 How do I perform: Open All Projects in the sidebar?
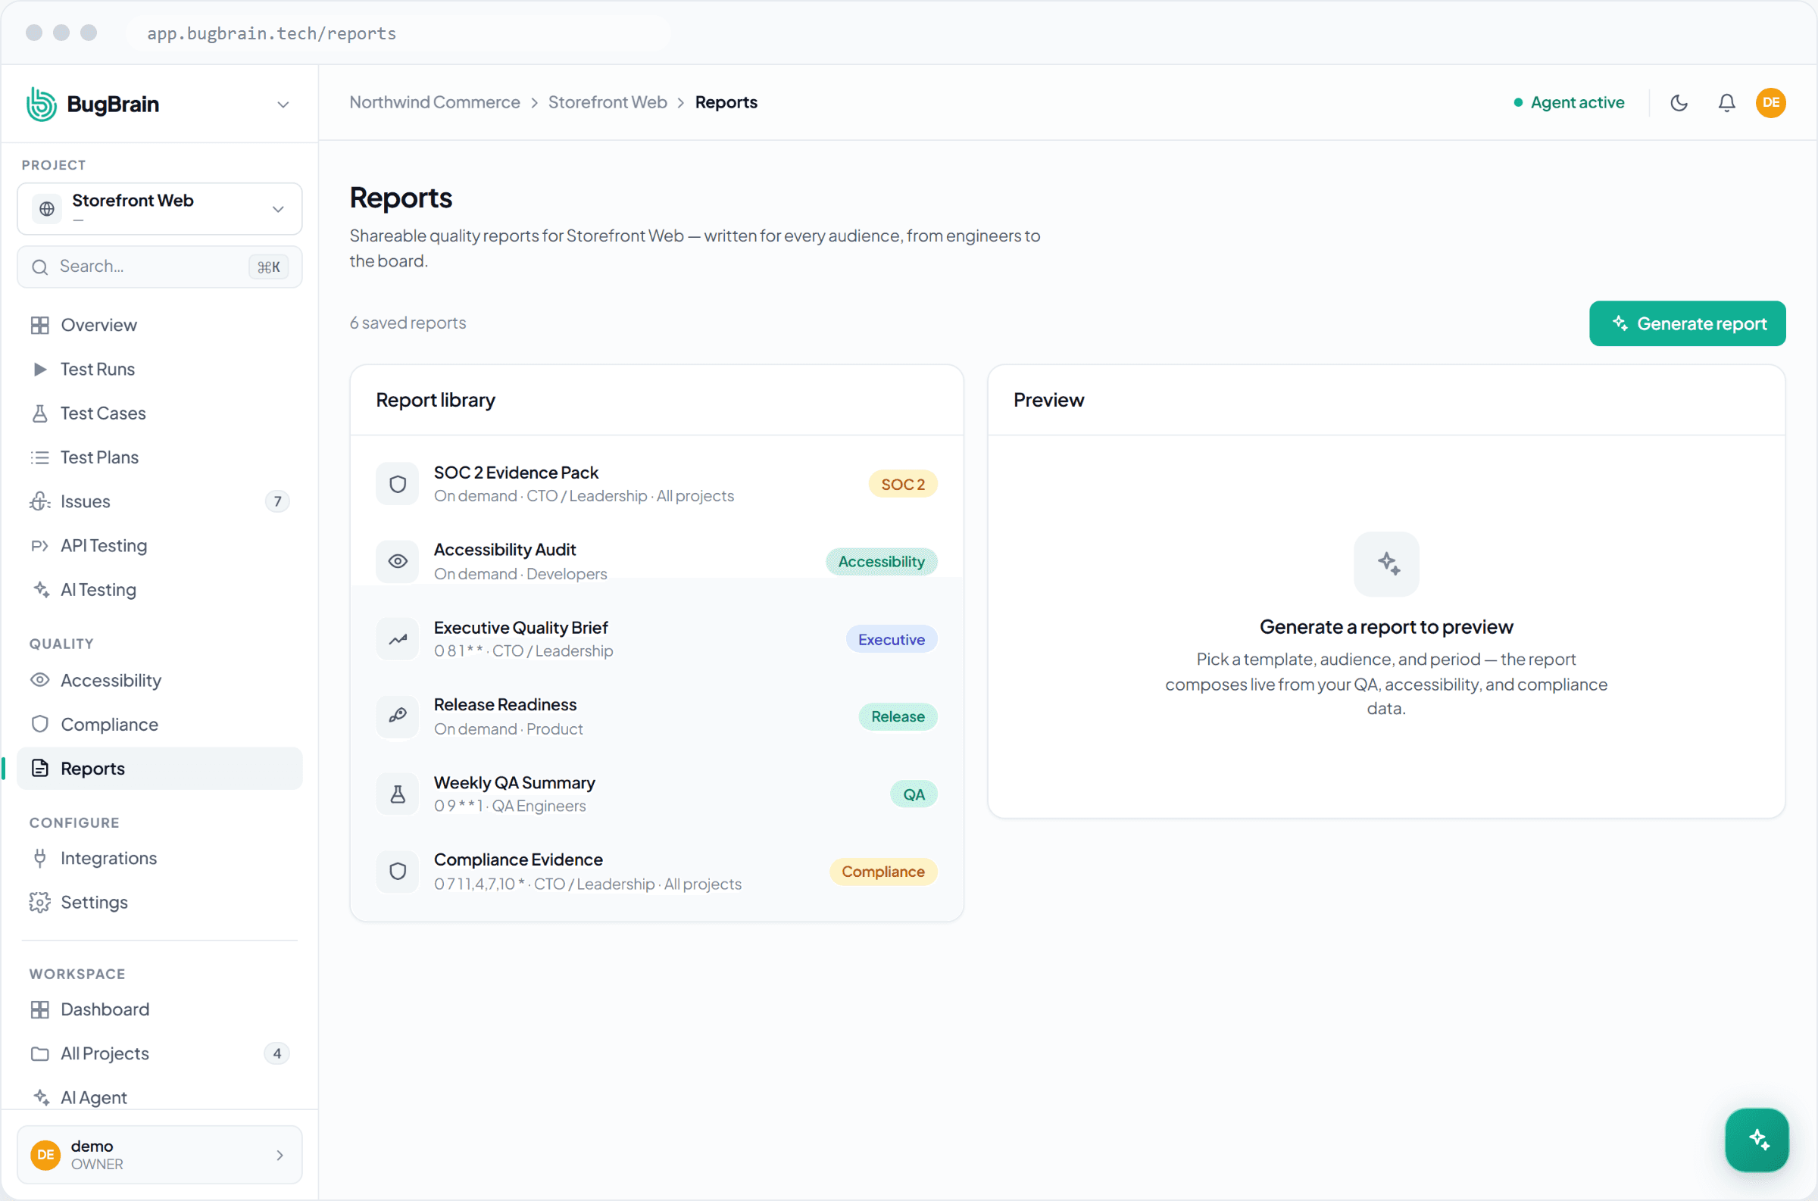click(159, 1053)
